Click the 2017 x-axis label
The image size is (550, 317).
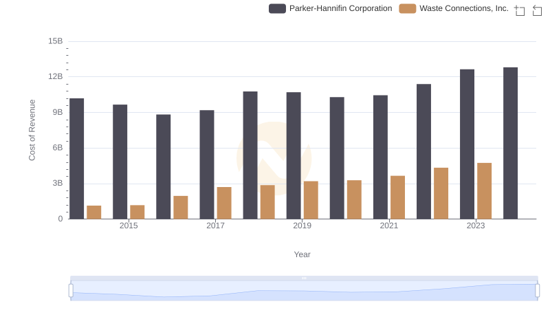[x=215, y=226]
